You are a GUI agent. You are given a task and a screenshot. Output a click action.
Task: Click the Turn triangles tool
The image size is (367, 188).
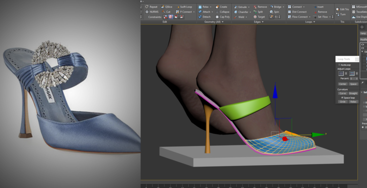(x=341, y=14)
